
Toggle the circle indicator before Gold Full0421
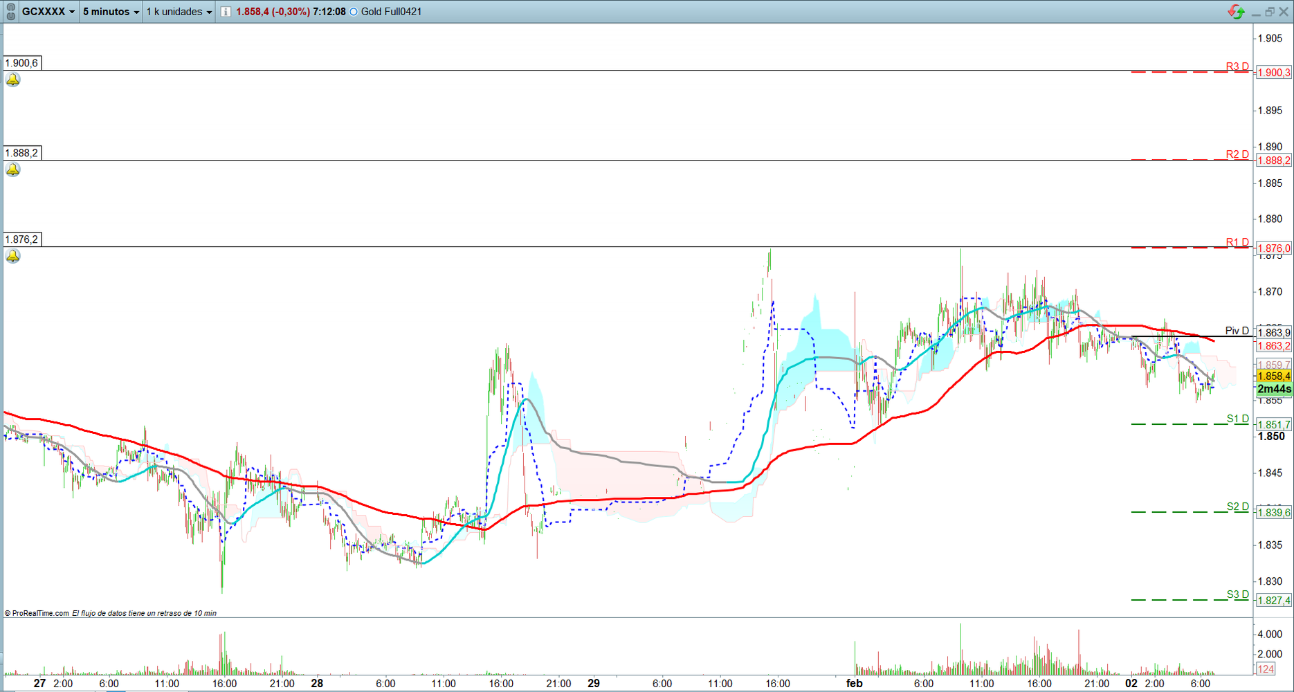354,12
